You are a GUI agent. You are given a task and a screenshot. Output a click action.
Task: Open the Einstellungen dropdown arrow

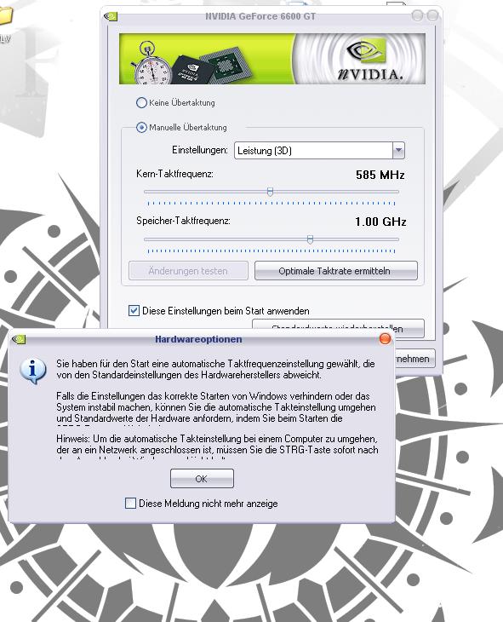tap(398, 150)
